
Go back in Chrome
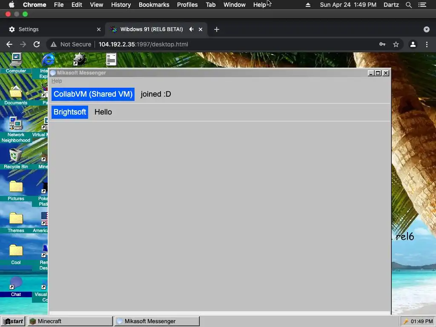[9, 44]
